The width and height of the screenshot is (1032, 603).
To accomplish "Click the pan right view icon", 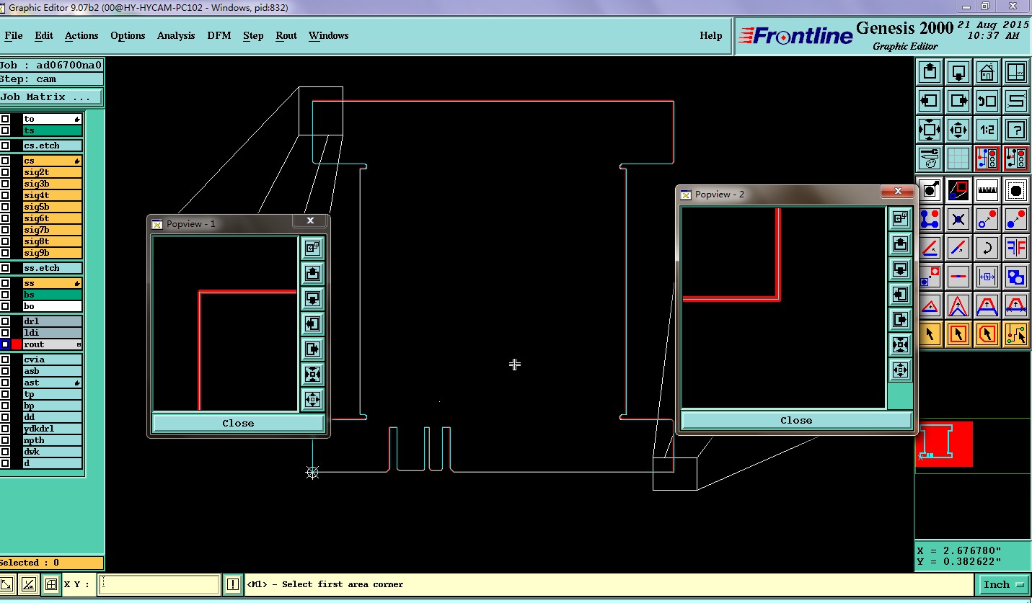I will (x=958, y=101).
